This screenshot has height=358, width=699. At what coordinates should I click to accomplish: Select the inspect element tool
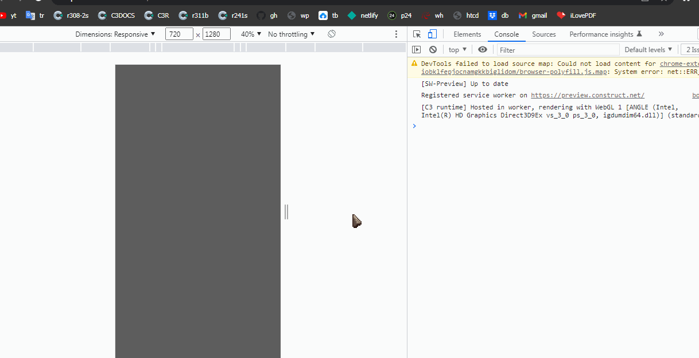[417, 34]
